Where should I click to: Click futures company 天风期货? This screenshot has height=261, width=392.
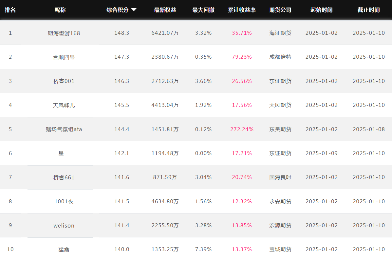(x=280, y=105)
